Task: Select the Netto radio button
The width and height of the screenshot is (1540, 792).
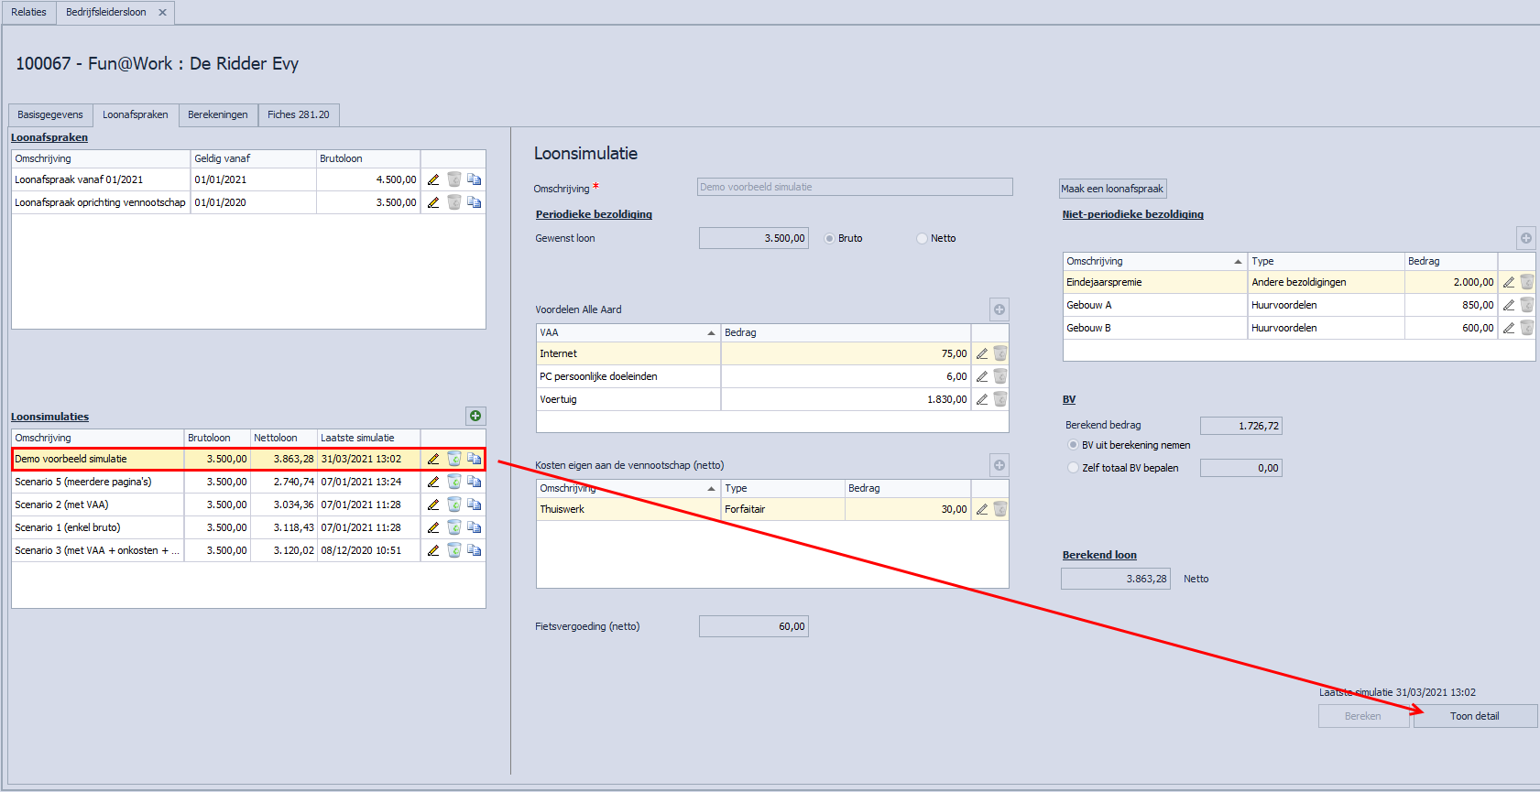Action: click(922, 239)
